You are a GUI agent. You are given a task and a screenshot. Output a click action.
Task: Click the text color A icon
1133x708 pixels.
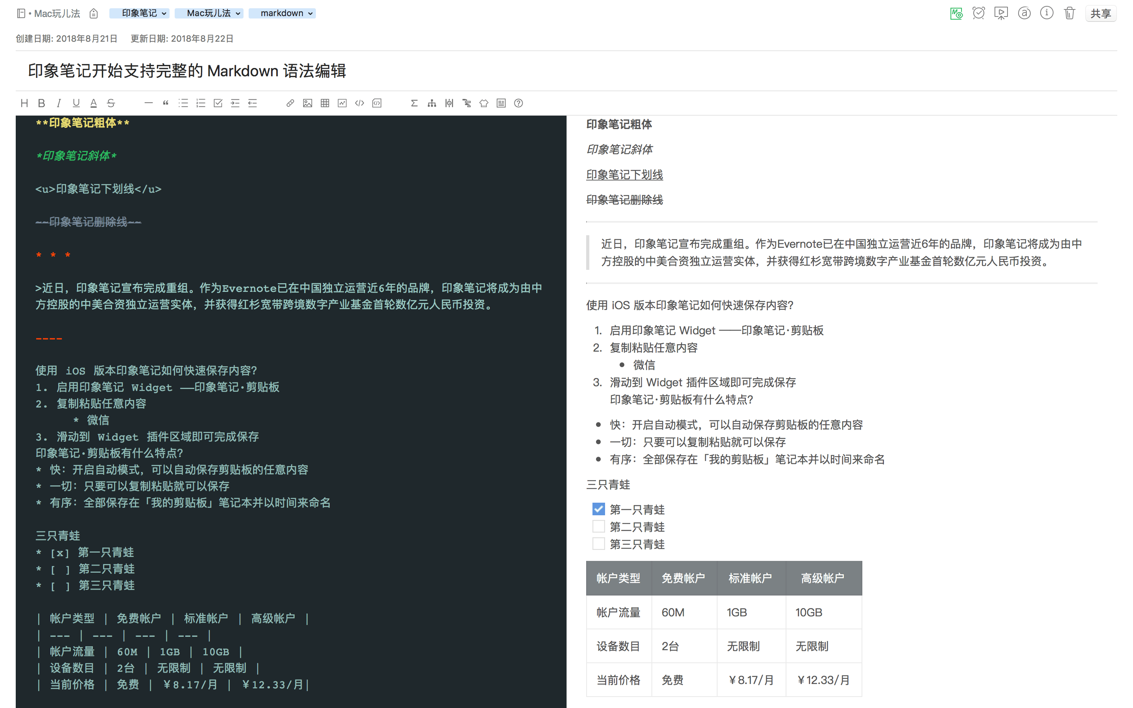[x=93, y=103]
